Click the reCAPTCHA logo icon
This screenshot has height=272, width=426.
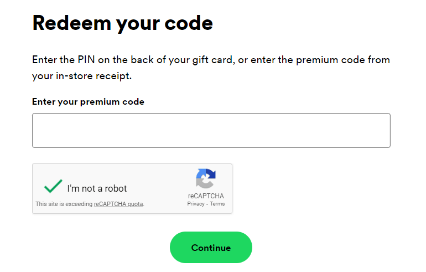coord(205,178)
